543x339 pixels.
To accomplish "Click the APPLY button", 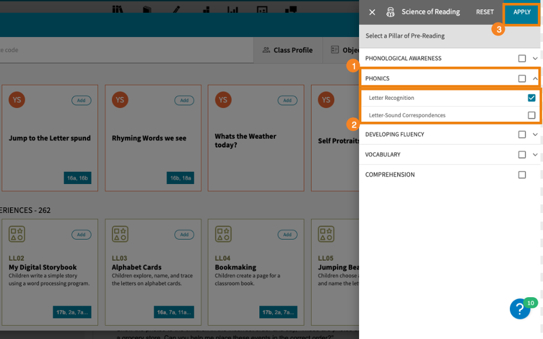I will pos(522,12).
